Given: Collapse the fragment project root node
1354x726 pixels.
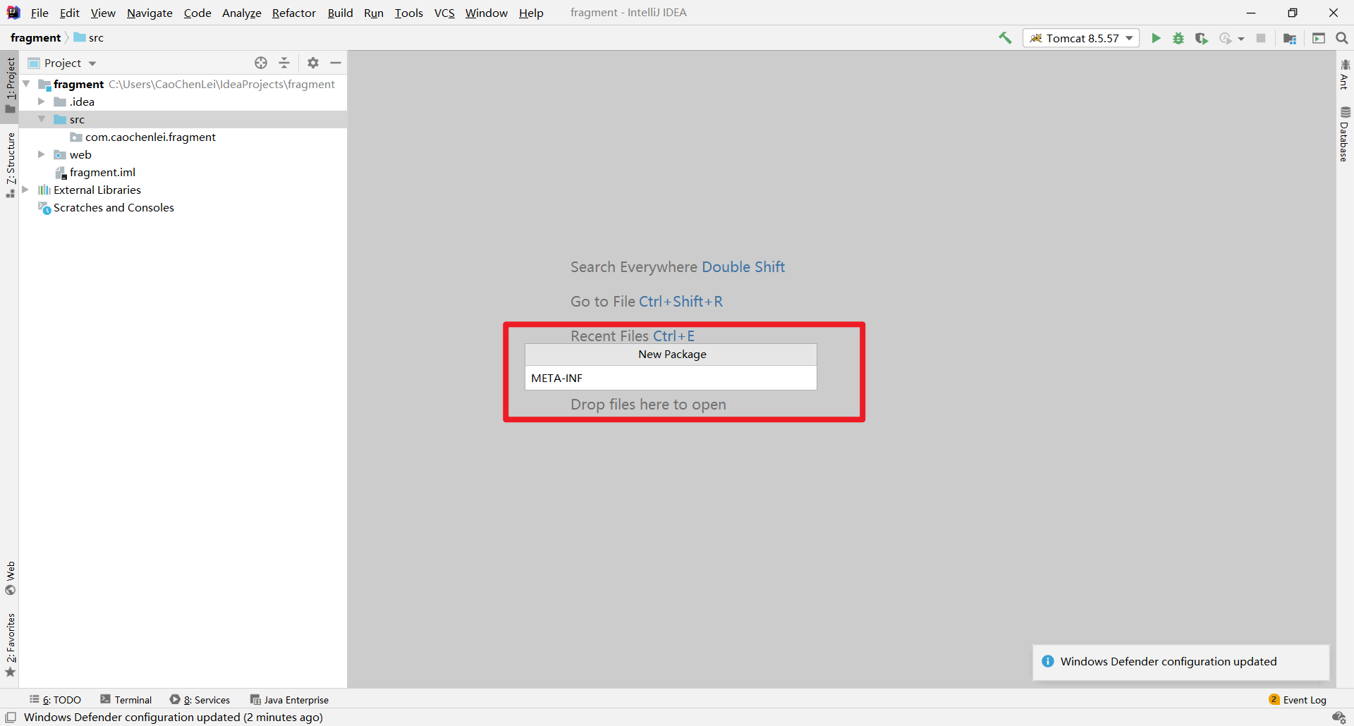Looking at the screenshot, I should point(26,84).
